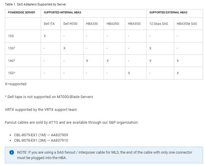Image resolution: width=205 pixels, height=165 pixels.
Task: Click the X under Dell ITA for 12G
Action: point(45,36)
